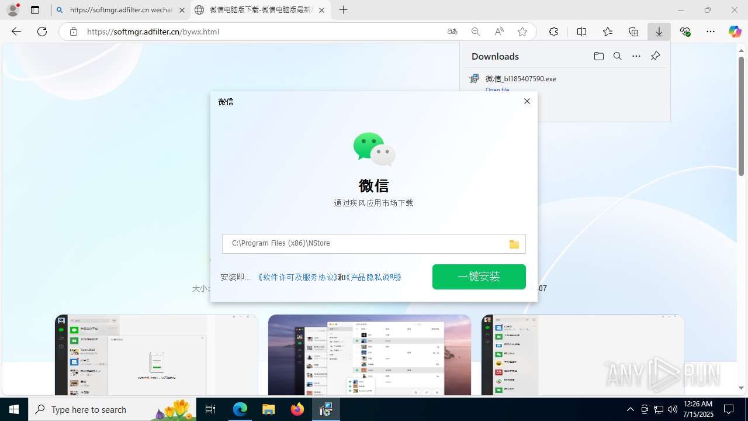Viewport: 748px width, 421px height.
Task: Click the taskbar search box
Action: (112, 409)
